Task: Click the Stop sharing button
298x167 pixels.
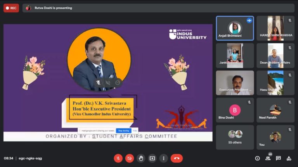Action: 123,131
